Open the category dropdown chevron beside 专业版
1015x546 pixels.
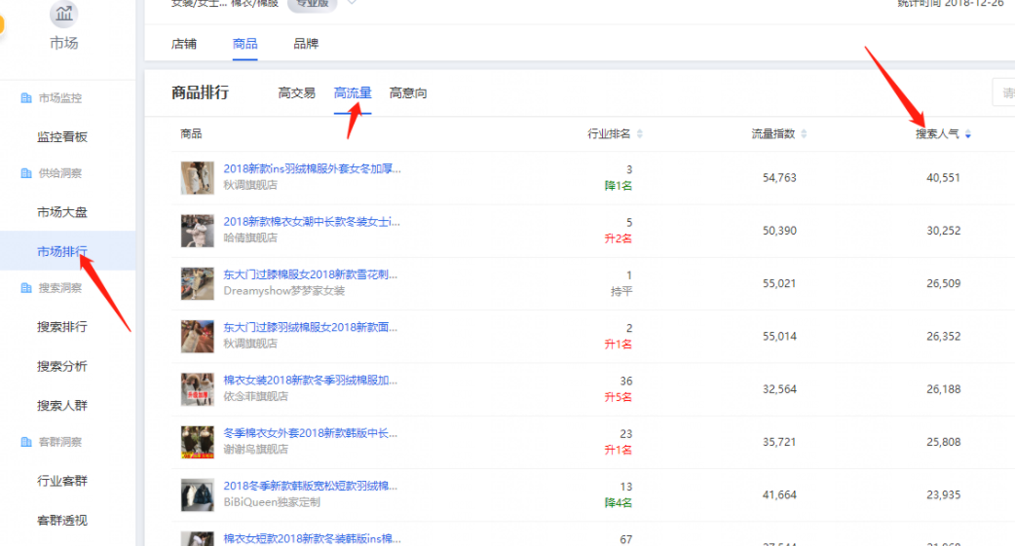pyautogui.click(x=352, y=3)
